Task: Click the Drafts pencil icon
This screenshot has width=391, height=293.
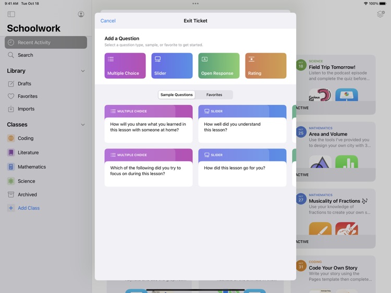Action: pos(11,84)
